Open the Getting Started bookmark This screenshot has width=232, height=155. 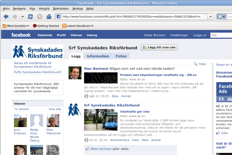click(46, 26)
